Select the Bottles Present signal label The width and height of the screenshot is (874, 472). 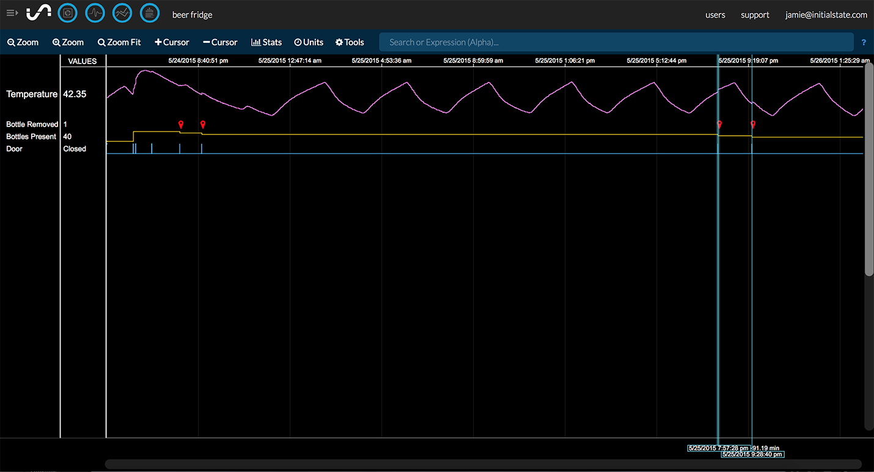coord(31,136)
